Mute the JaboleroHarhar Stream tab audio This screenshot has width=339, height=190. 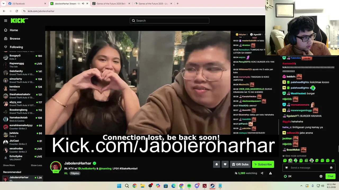point(83,4)
